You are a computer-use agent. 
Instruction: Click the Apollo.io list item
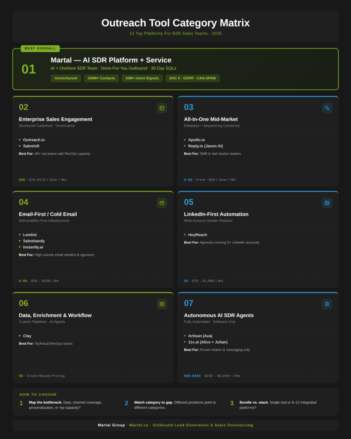pyautogui.click(x=196, y=140)
